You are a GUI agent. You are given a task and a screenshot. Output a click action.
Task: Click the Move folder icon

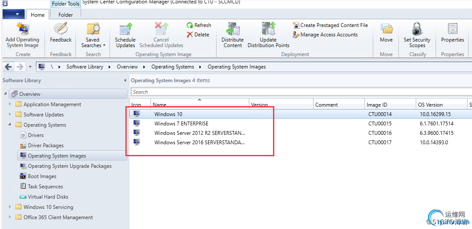coord(386,29)
